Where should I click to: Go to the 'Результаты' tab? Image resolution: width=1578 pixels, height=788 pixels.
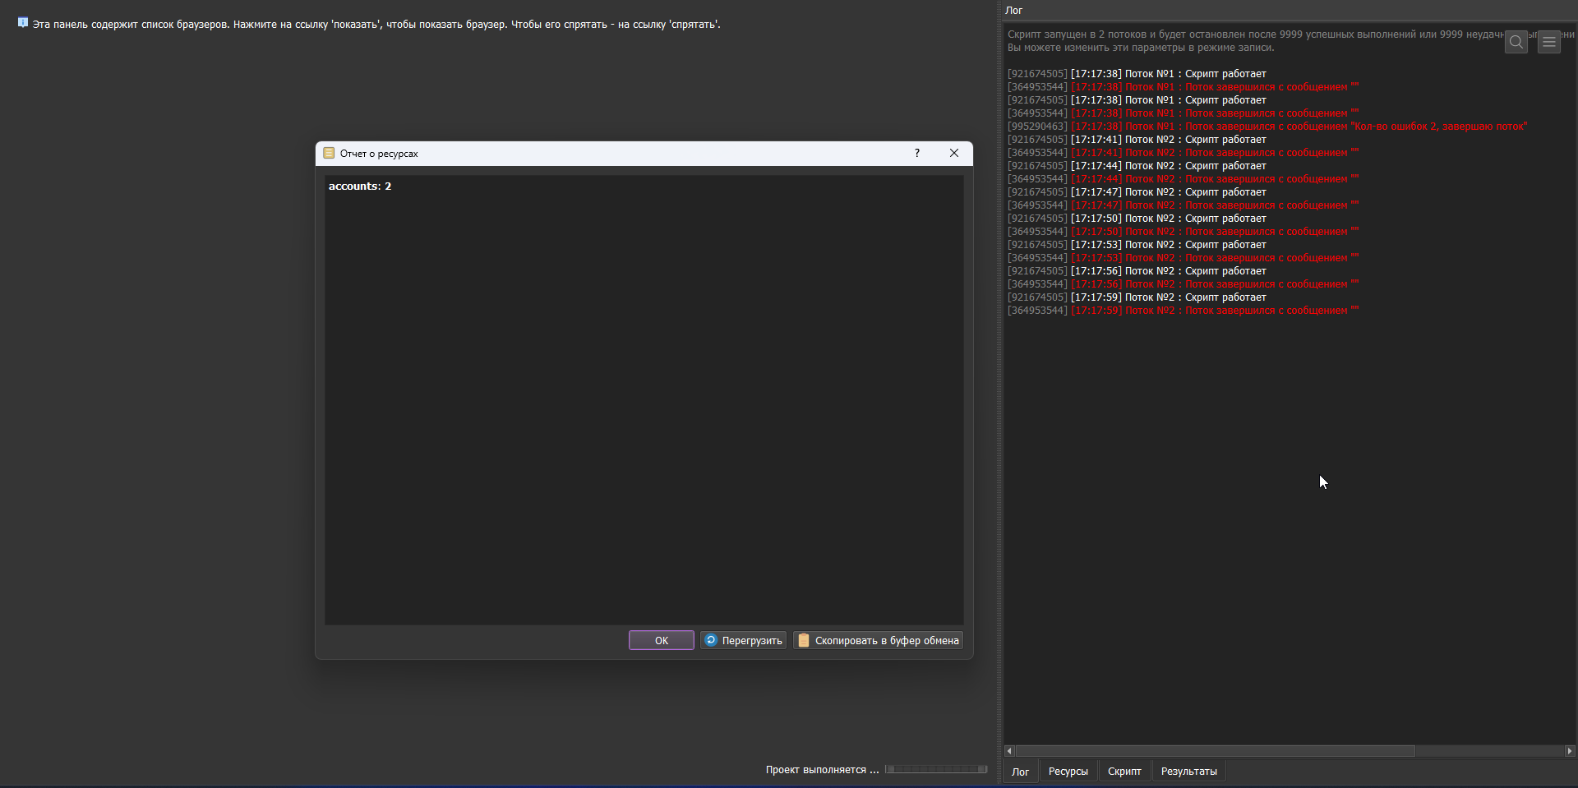pos(1188,772)
